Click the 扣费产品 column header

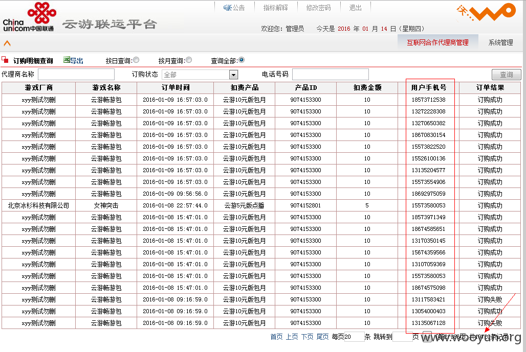point(245,88)
